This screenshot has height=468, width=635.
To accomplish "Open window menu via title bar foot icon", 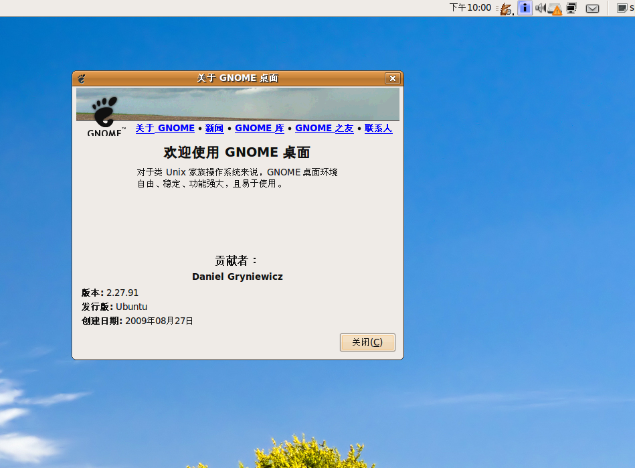I will (82, 78).
